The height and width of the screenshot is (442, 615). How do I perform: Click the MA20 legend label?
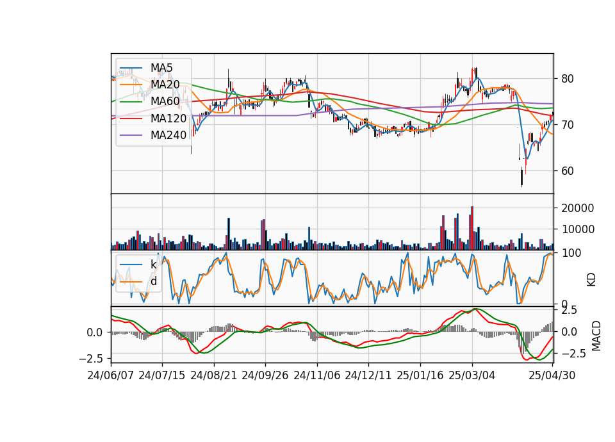point(165,85)
